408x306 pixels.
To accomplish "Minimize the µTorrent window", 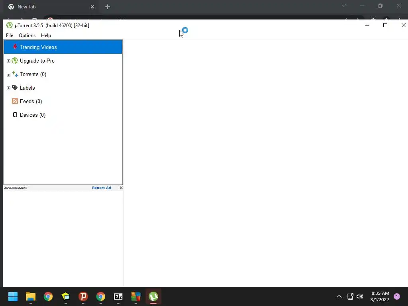I will (x=367, y=25).
